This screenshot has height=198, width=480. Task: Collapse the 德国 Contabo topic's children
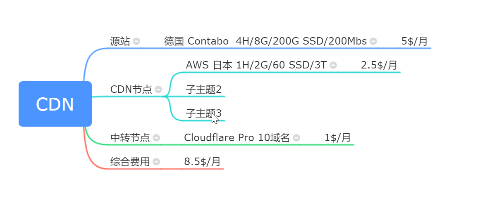373,41
